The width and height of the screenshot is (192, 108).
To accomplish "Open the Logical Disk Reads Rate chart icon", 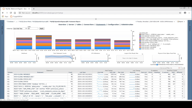I will point(142,54).
